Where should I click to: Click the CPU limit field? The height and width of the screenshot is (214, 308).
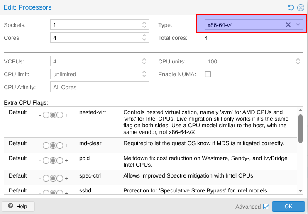[x=95, y=74]
